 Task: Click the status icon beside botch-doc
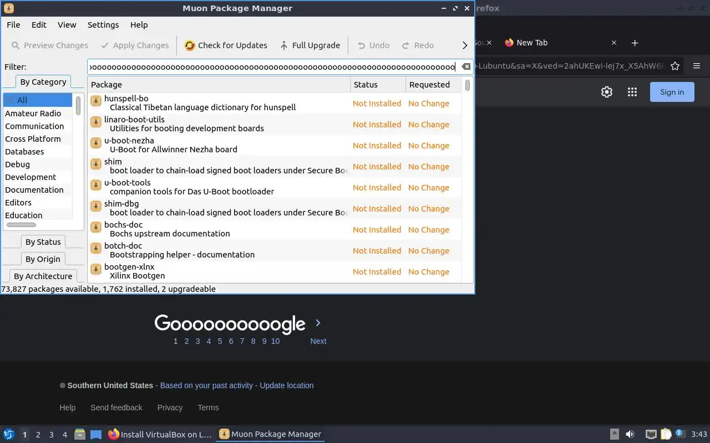96,248
